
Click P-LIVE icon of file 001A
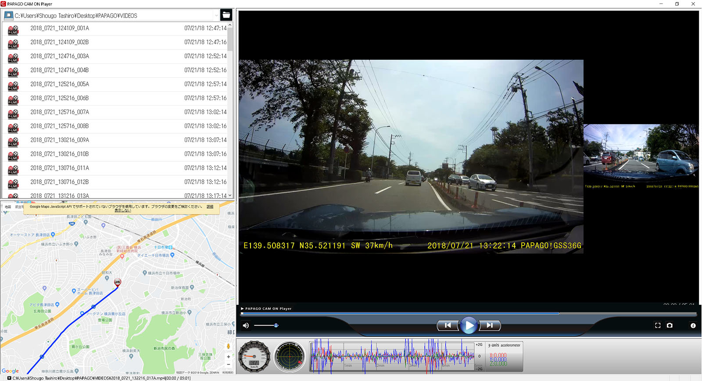pos(13,30)
